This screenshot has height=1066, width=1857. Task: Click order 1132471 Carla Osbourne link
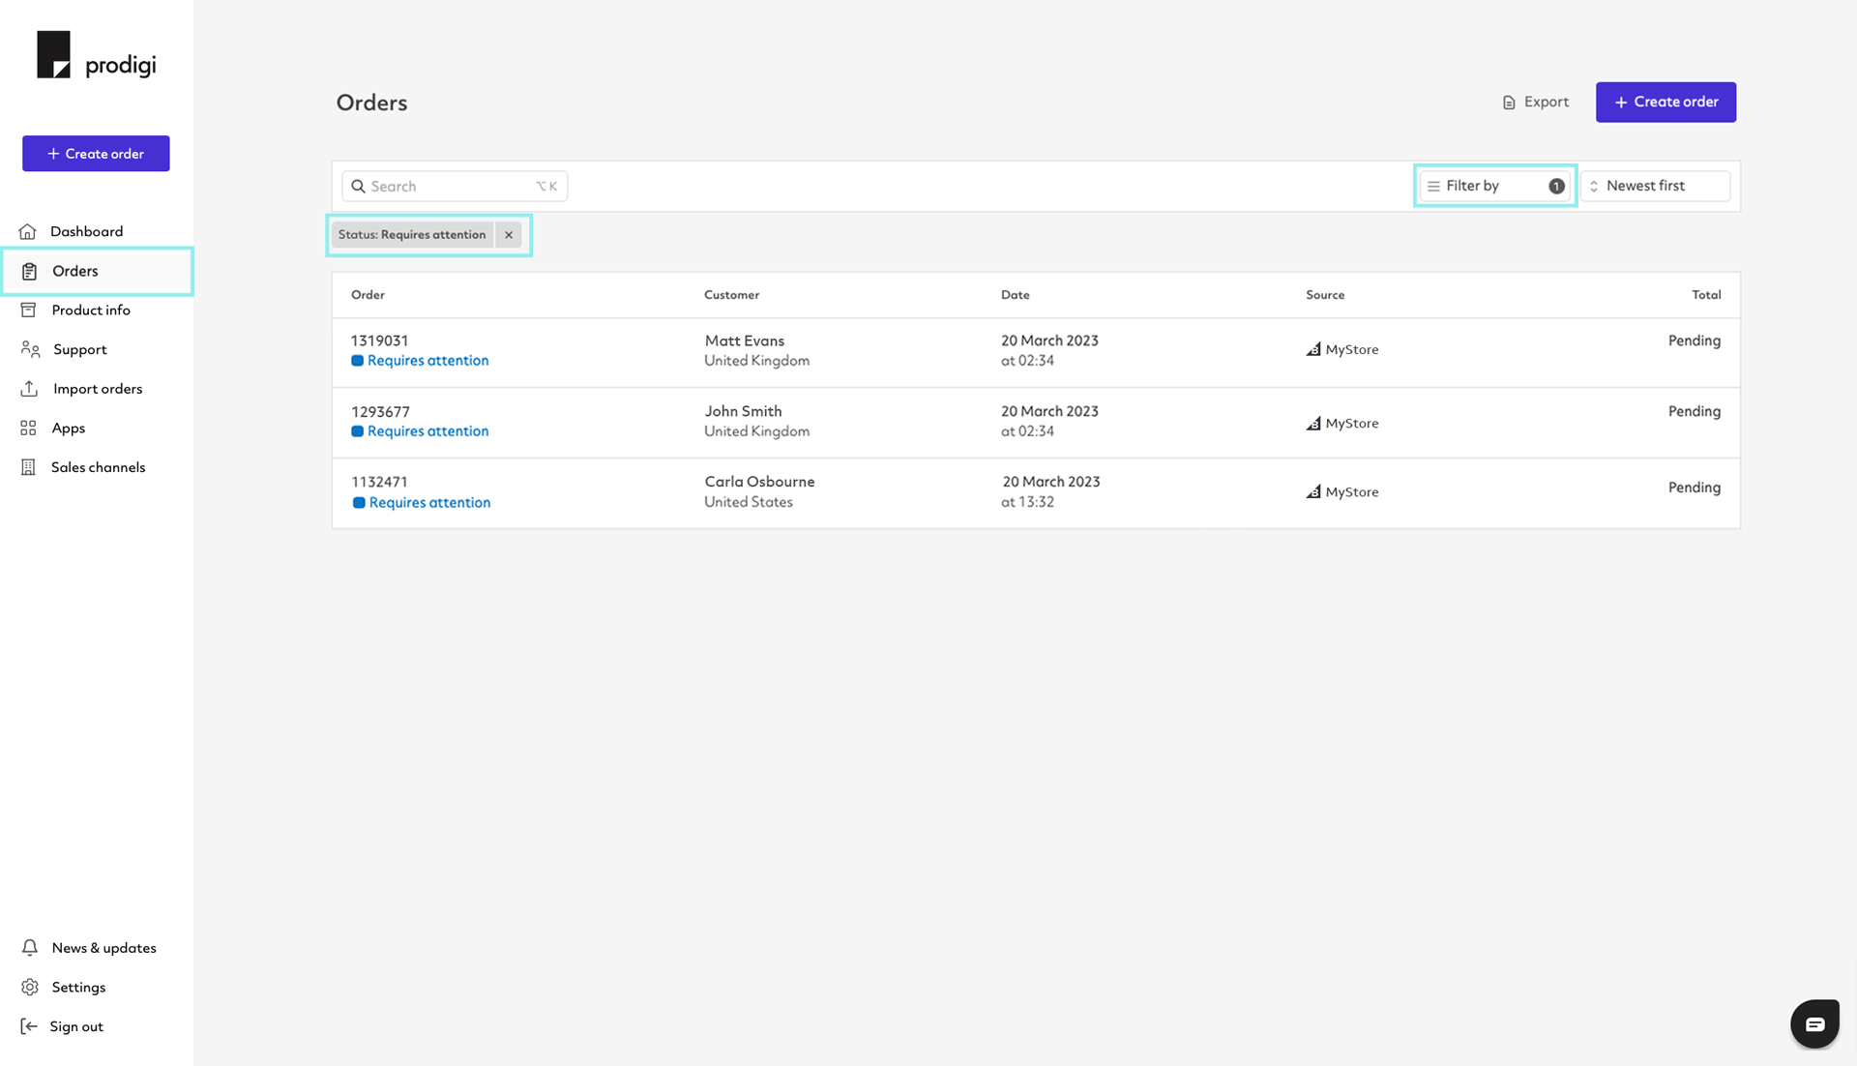pyautogui.click(x=379, y=481)
